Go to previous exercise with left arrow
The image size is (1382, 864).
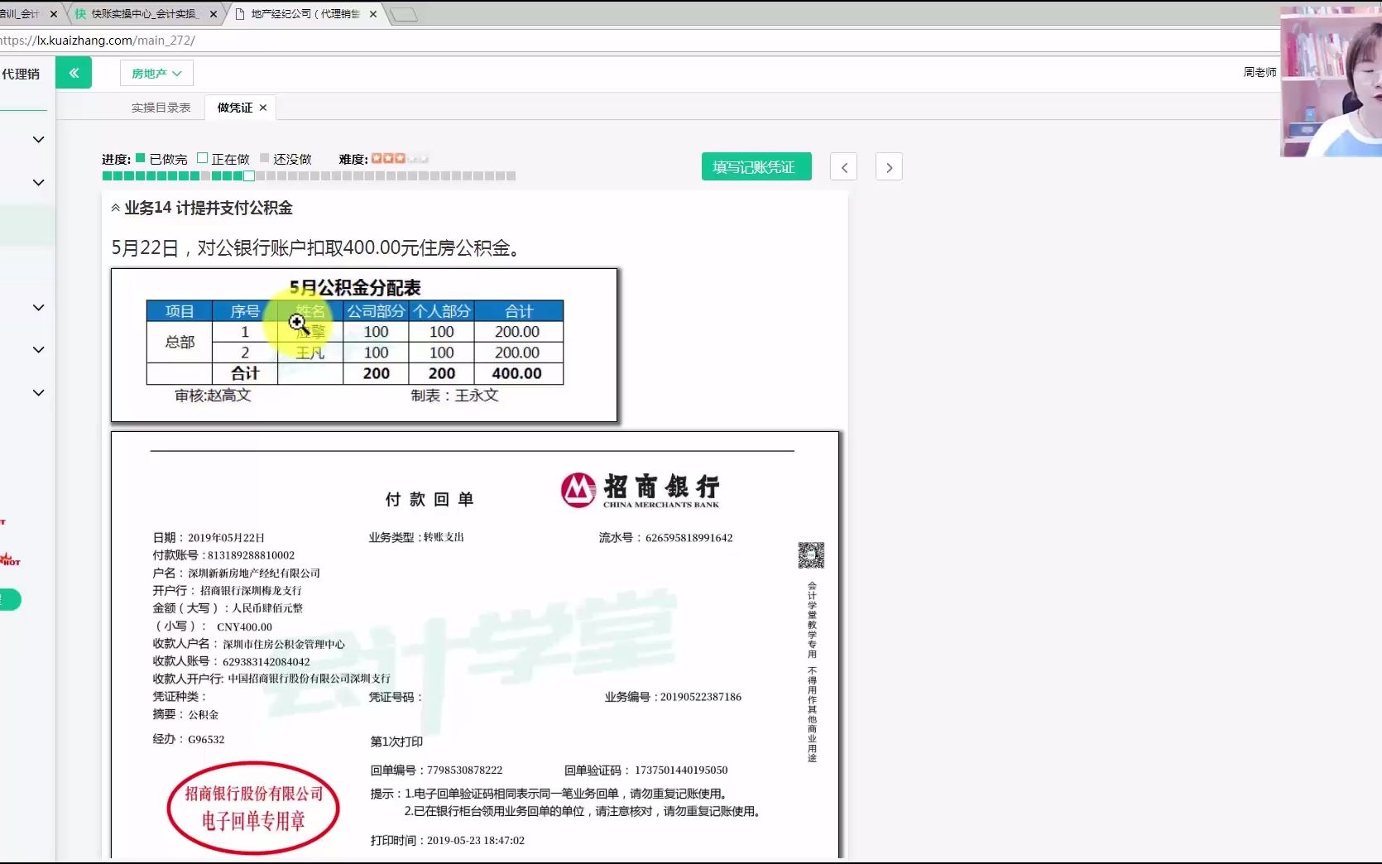click(x=842, y=166)
